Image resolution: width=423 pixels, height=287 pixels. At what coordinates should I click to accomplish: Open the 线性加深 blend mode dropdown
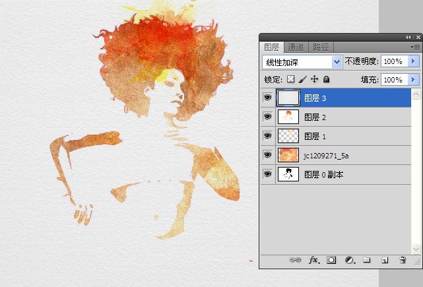tap(337, 61)
